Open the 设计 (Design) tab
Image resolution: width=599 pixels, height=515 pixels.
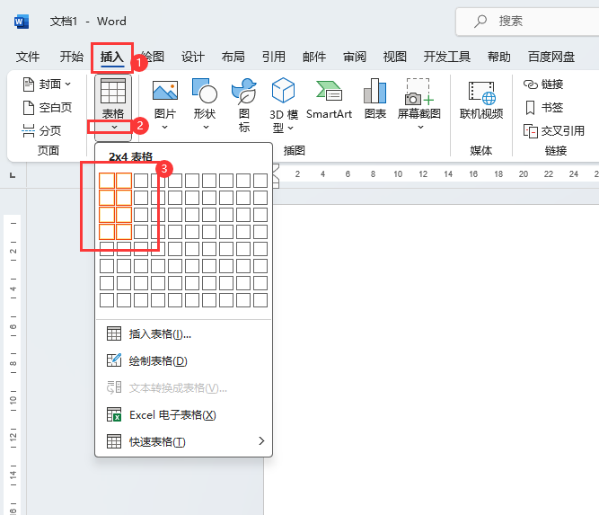coord(192,57)
